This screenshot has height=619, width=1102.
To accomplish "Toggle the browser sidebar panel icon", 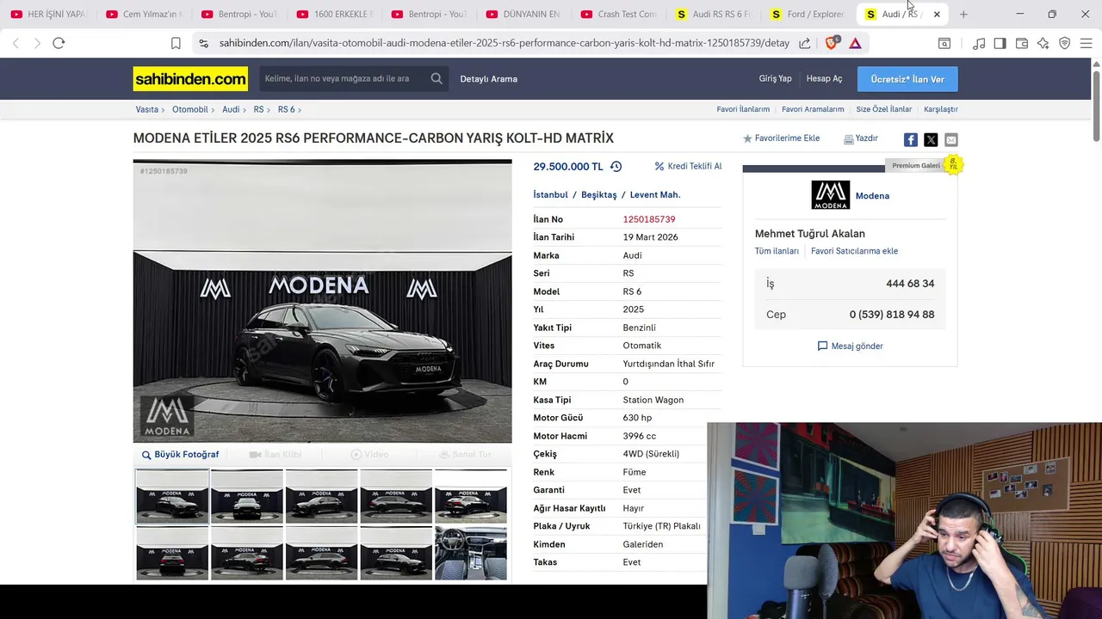I will point(1000,43).
